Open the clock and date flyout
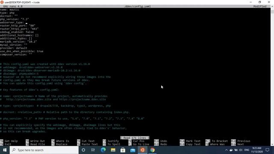Image resolution: width=274 pixels, height=154 pixels. [257, 150]
